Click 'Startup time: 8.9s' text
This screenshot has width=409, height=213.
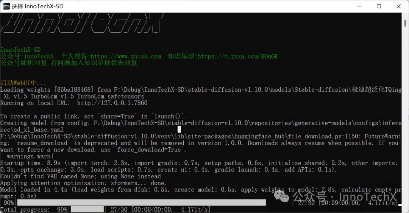click(31, 163)
